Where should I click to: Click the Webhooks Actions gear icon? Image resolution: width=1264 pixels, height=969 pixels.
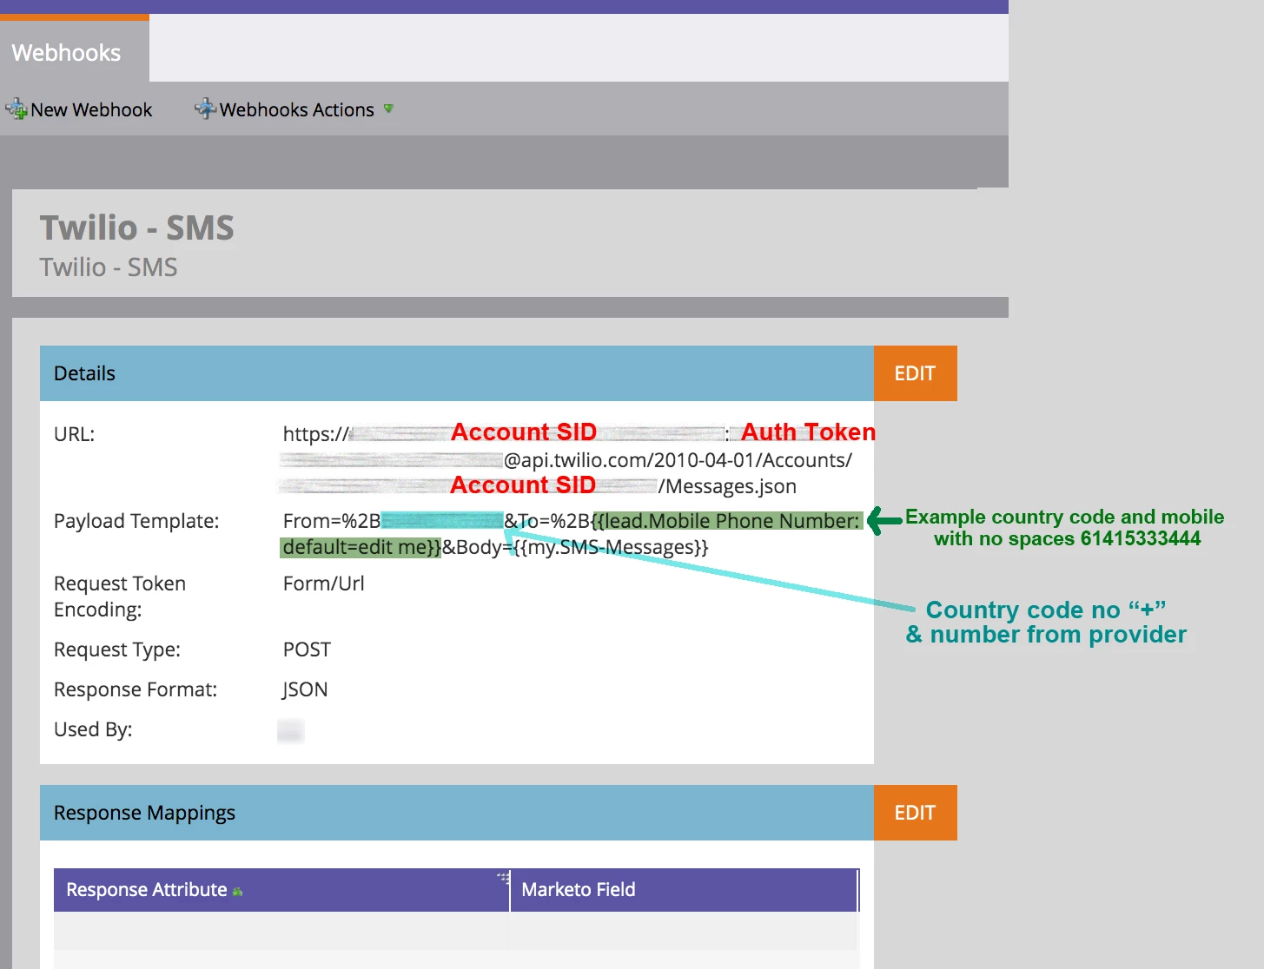click(205, 109)
